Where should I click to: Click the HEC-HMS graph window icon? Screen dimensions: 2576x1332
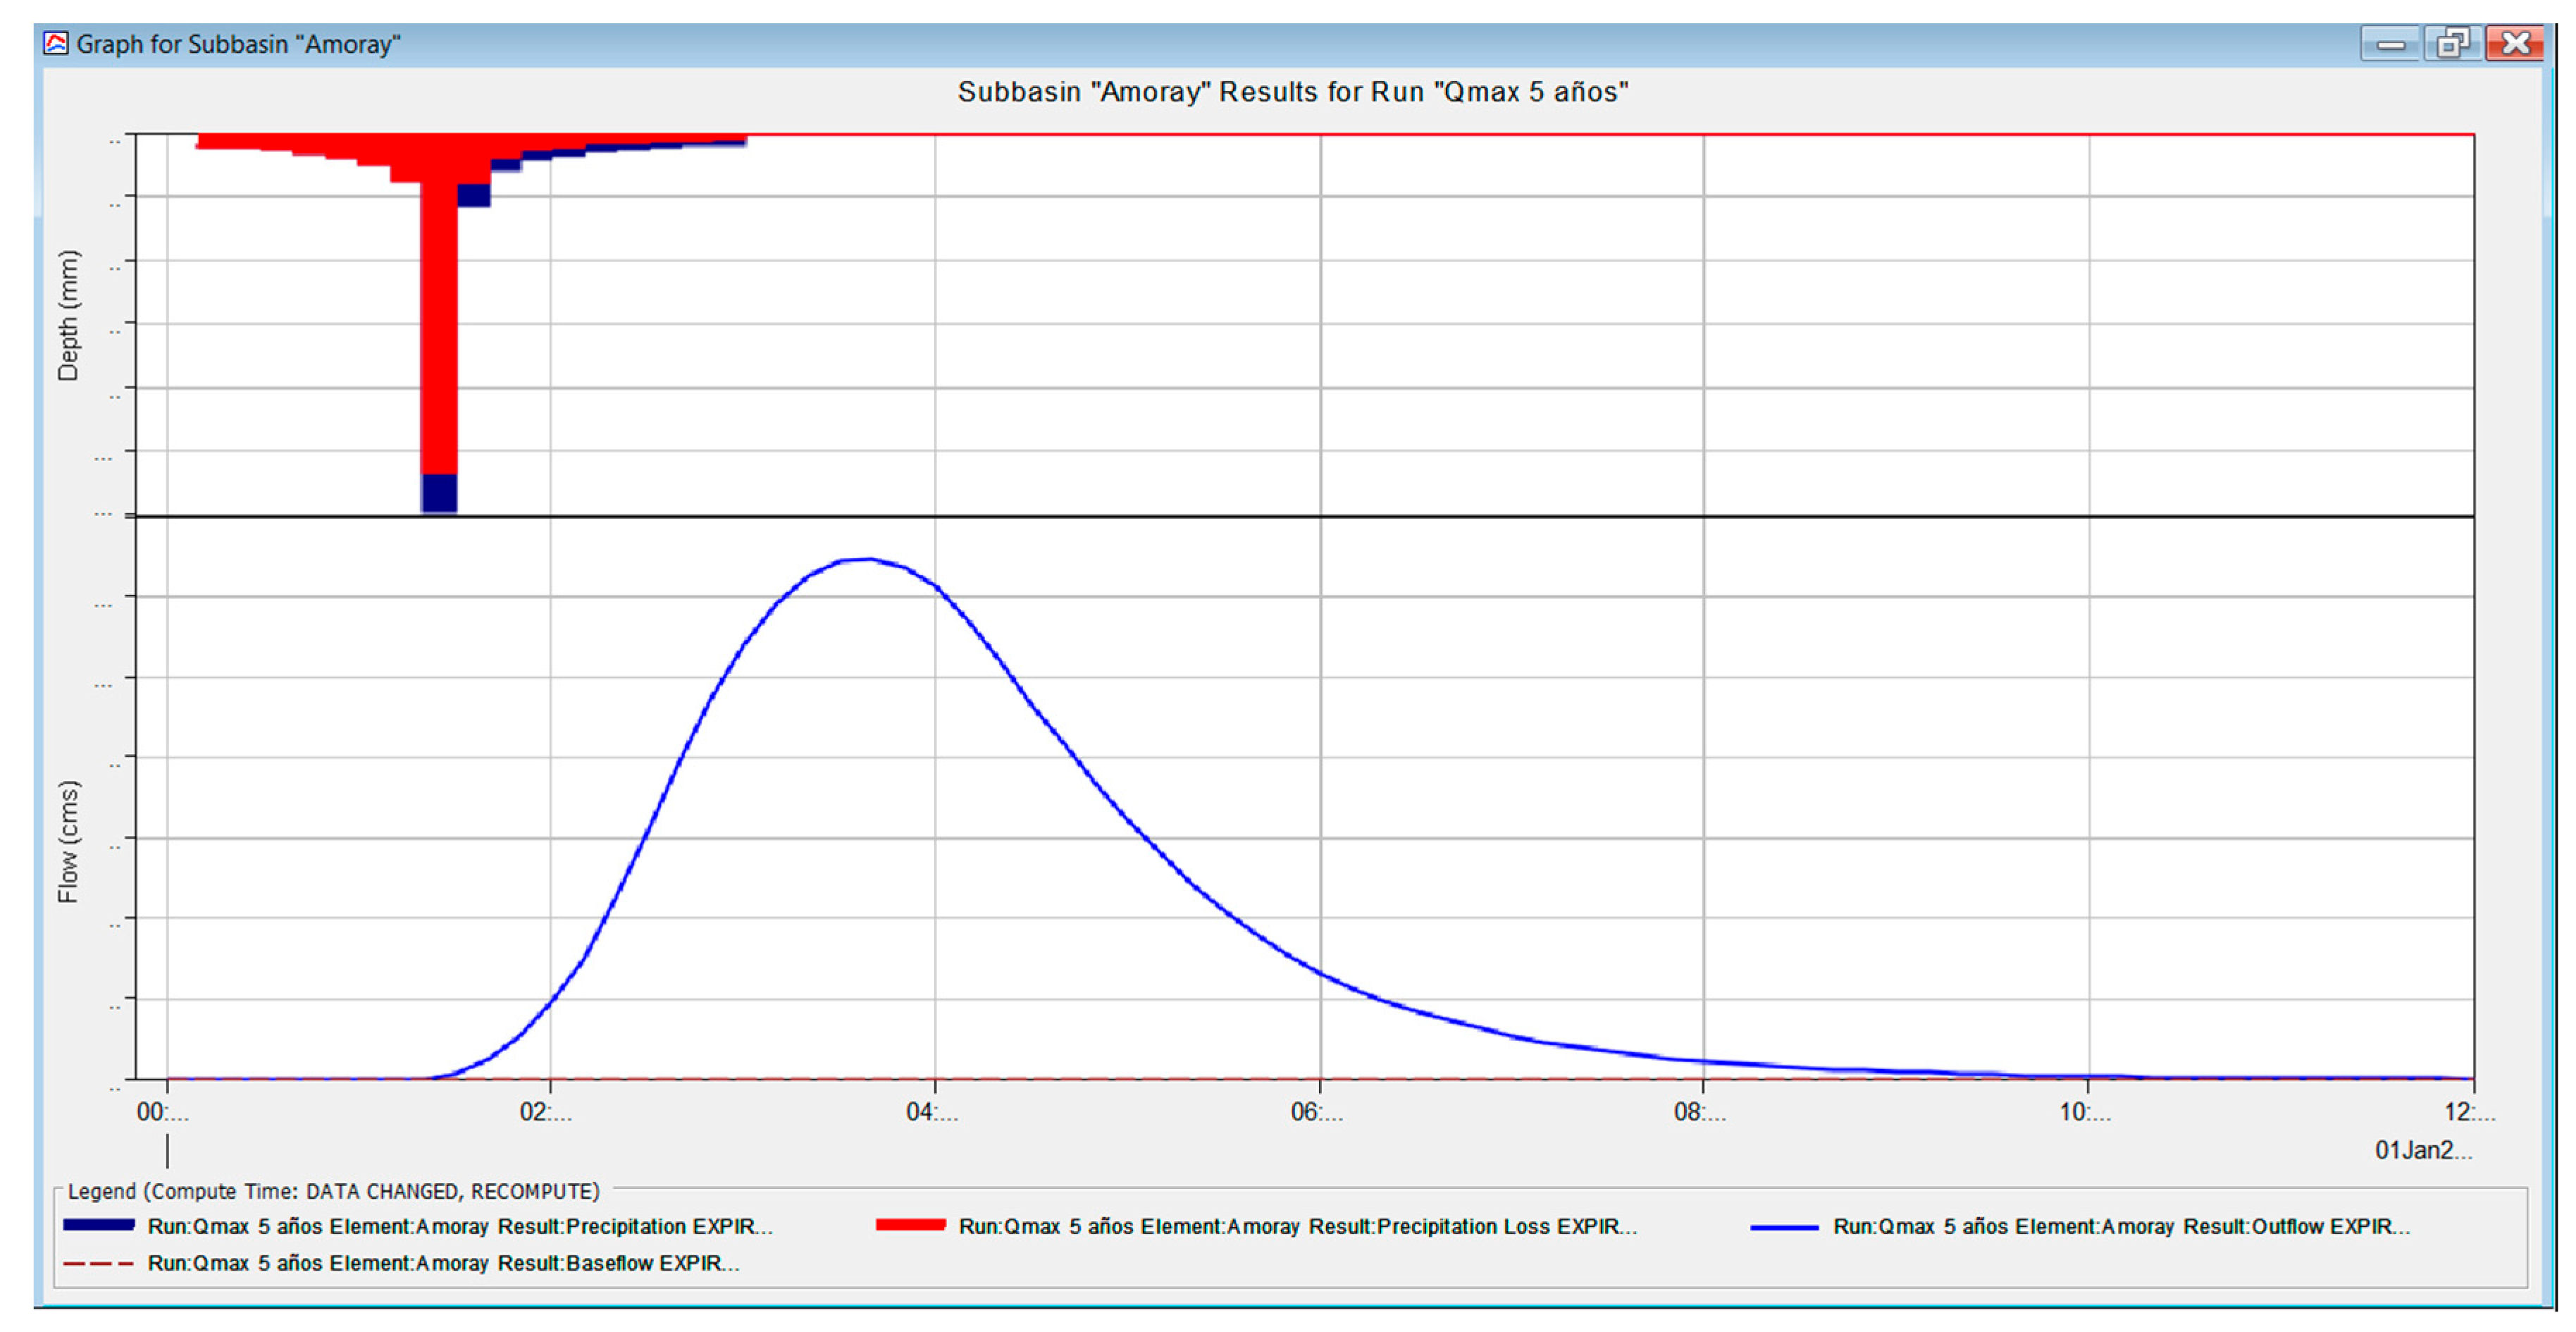pos(56,43)
